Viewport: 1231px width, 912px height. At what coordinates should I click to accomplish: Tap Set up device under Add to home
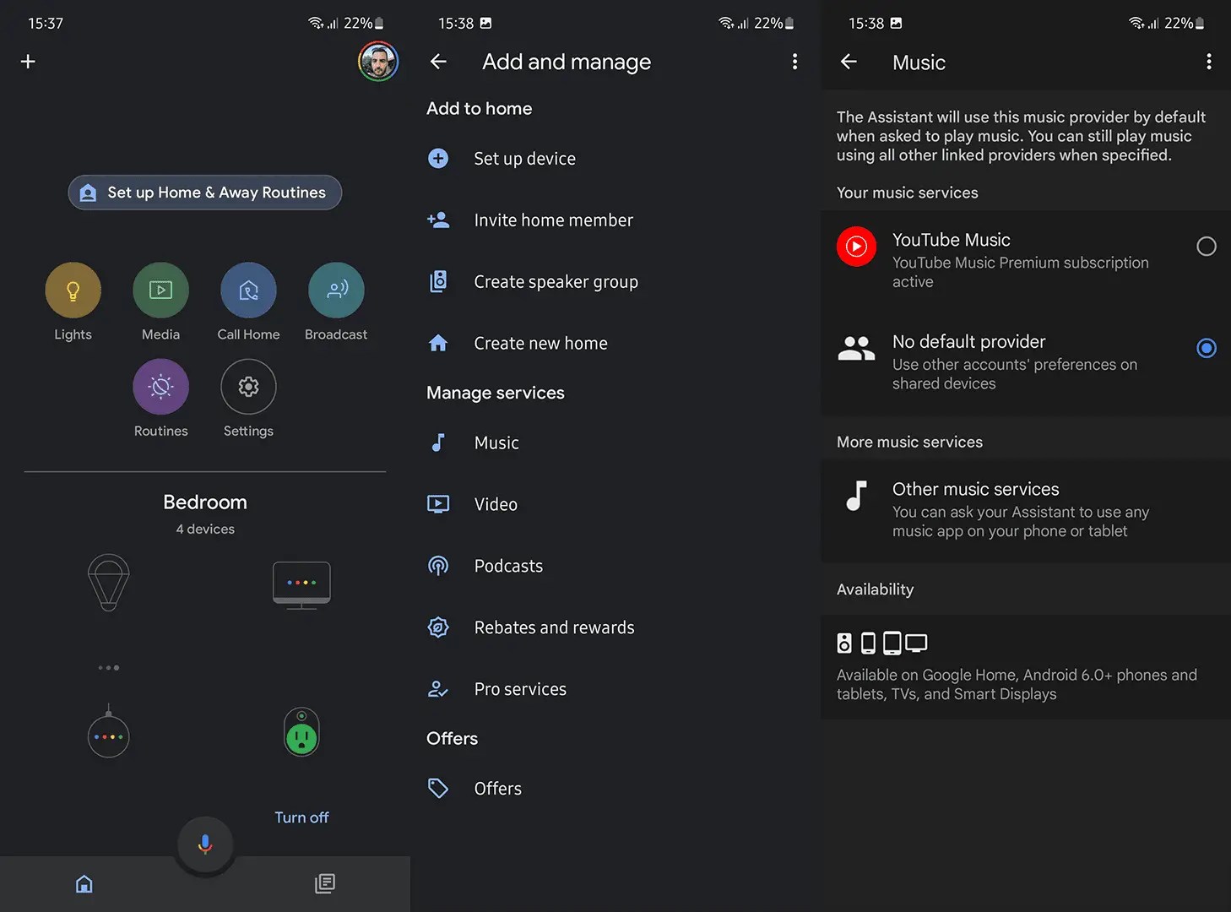click(524, 158)
